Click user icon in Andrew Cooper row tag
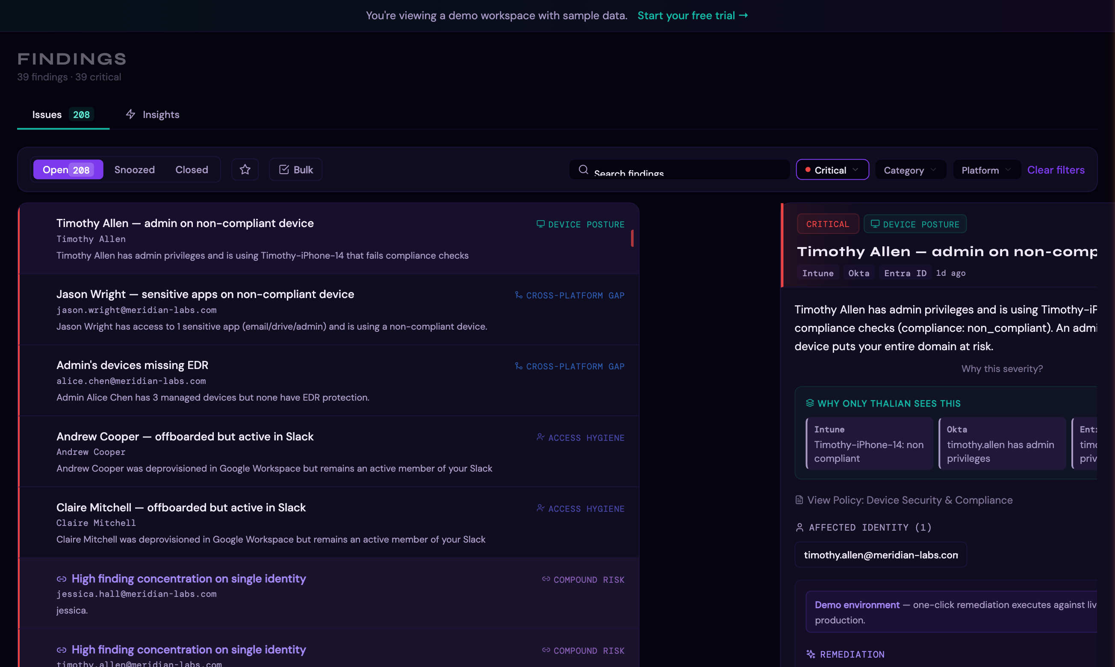 point(540,437)
